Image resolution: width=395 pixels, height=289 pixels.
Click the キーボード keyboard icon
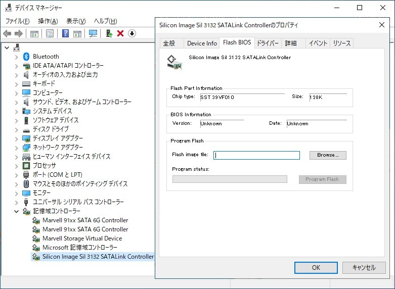[x=26, y=83]
